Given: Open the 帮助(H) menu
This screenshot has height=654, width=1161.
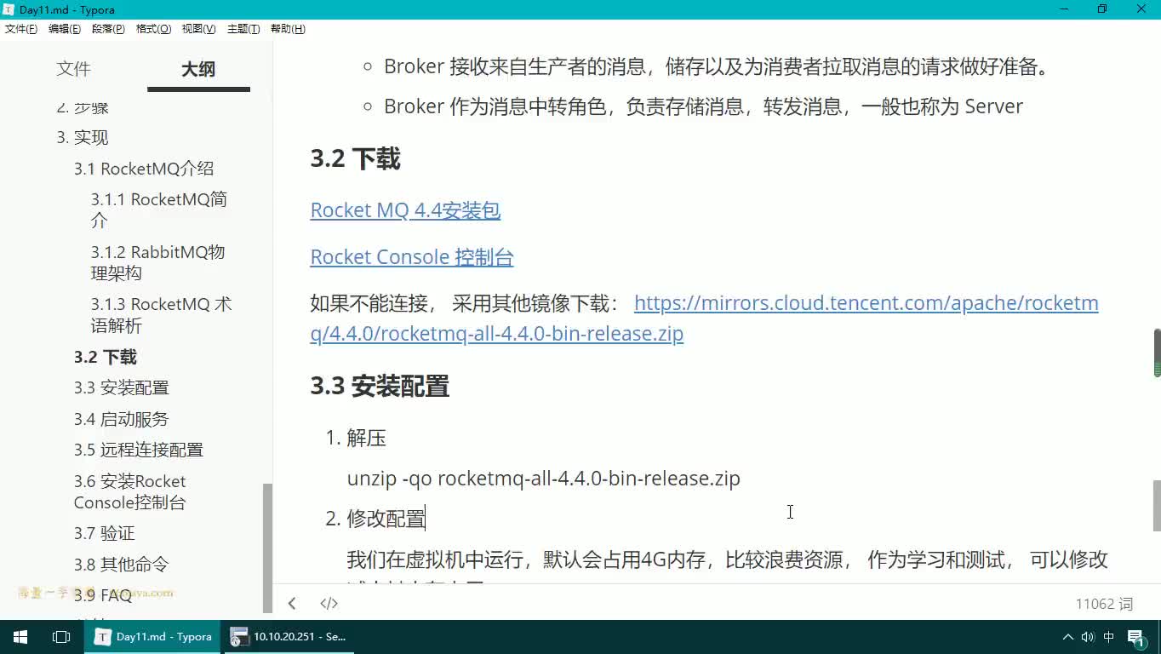Looking at the screenshot, I should point(288,29).
